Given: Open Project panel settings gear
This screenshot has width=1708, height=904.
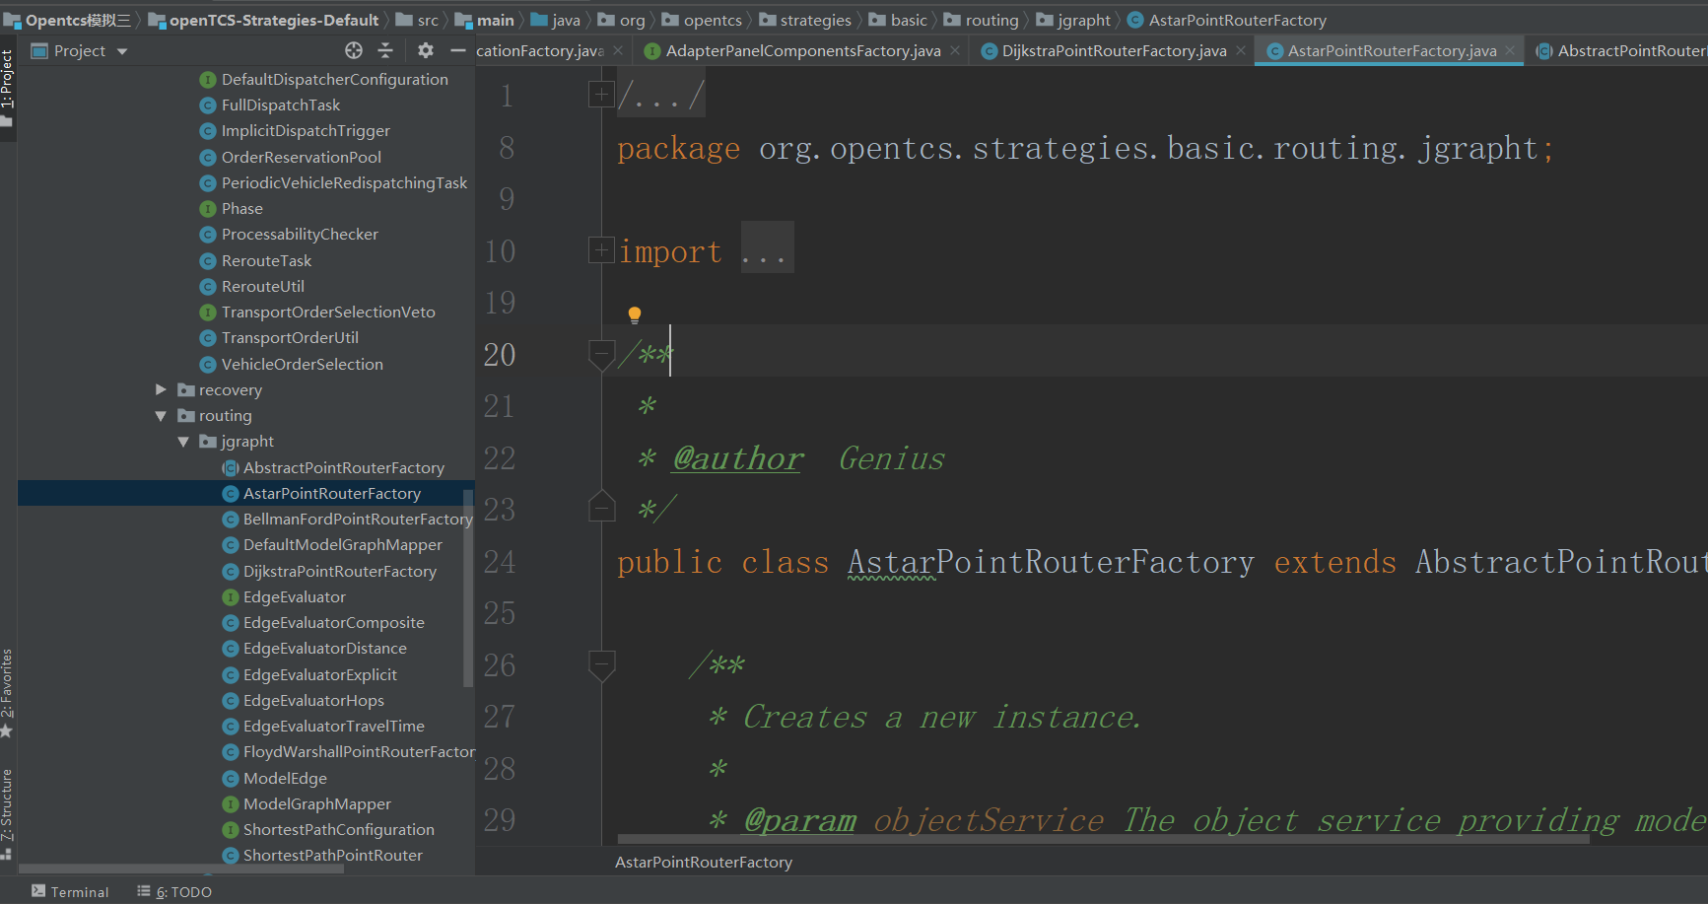Looking at the screenshot, I should coord(426,50).
